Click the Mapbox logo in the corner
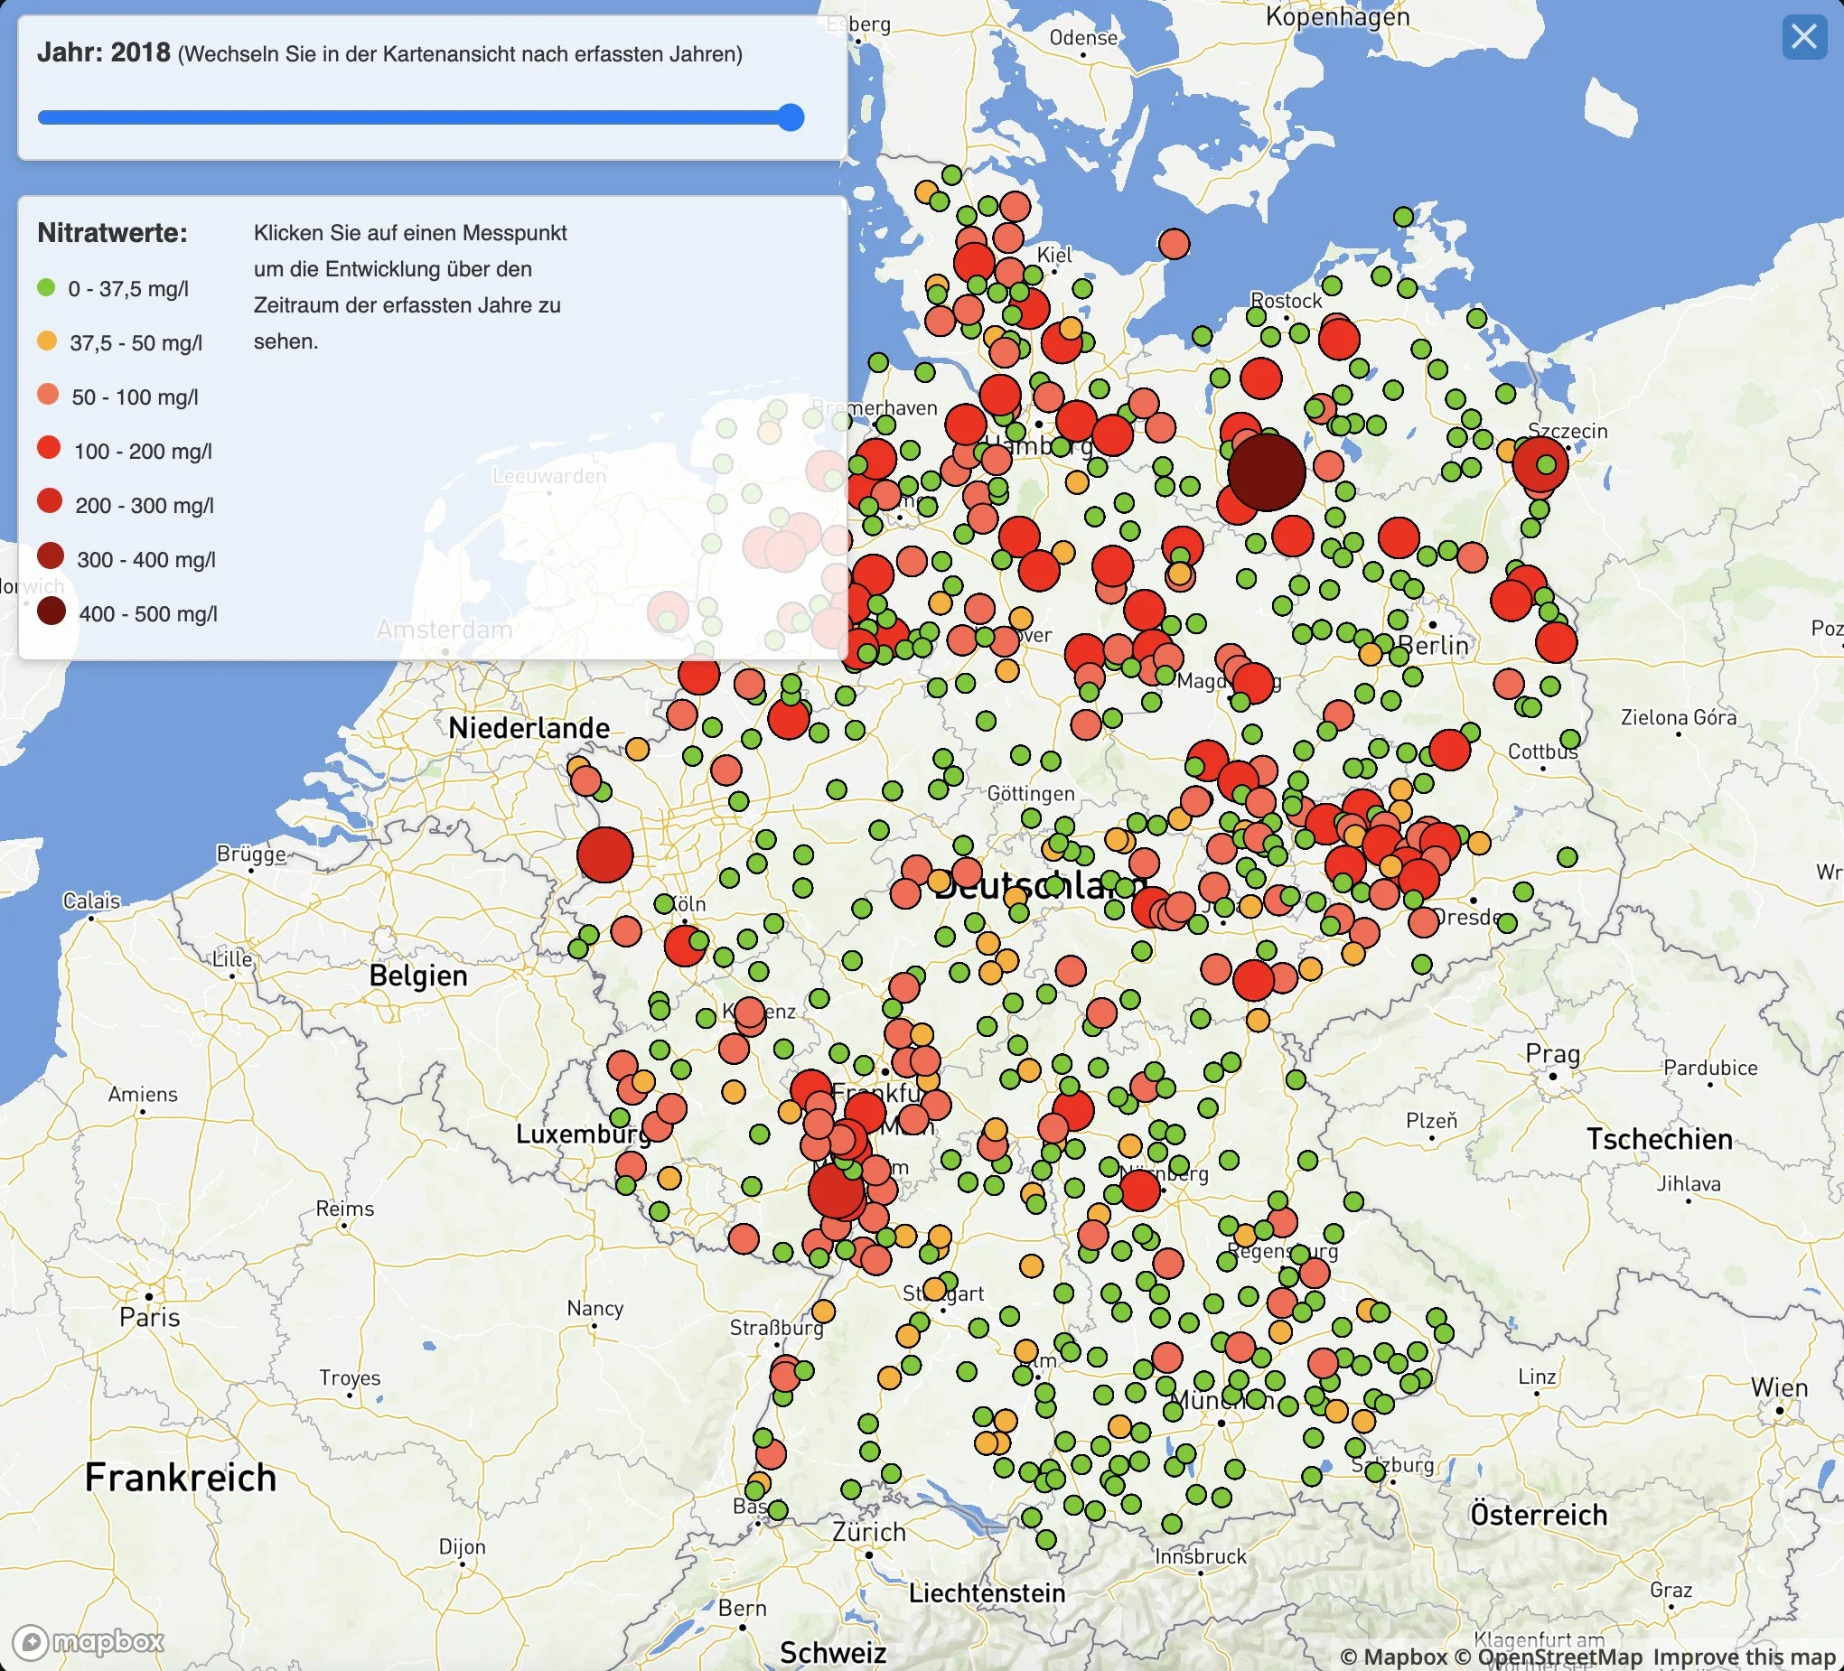1844x1671 pixels. click(91, 1642)
